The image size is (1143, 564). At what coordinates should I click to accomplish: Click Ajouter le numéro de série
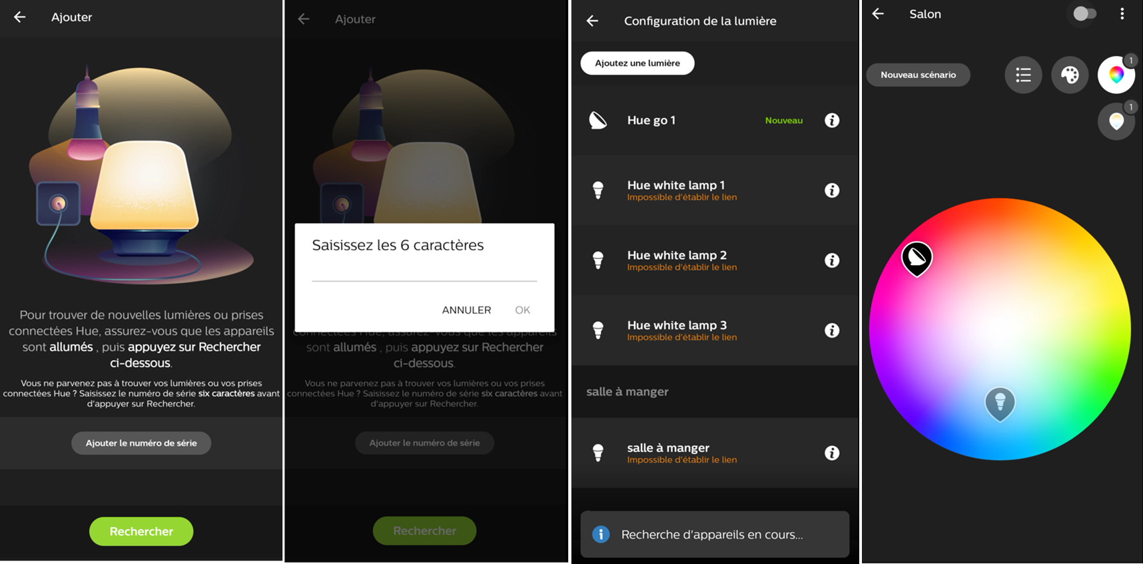(141, 443)
